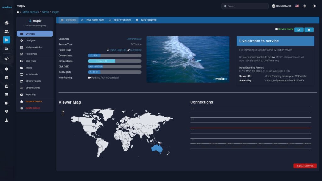322x181 pixels.
Task: Zoom in on the Viewer Map
Action: [63, 112]
